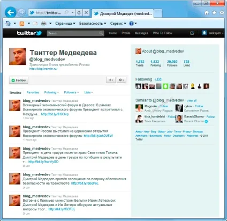
Task: Click the compose new tweet icon
Action: point(192,33)
